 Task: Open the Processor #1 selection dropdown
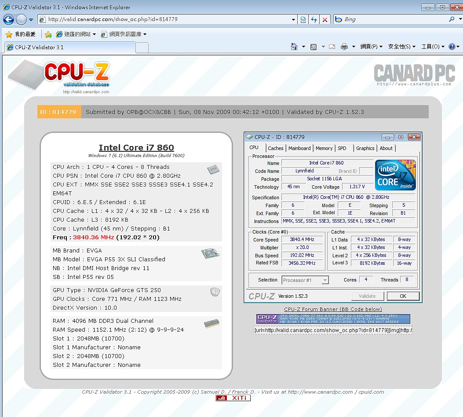pos(305,280)
